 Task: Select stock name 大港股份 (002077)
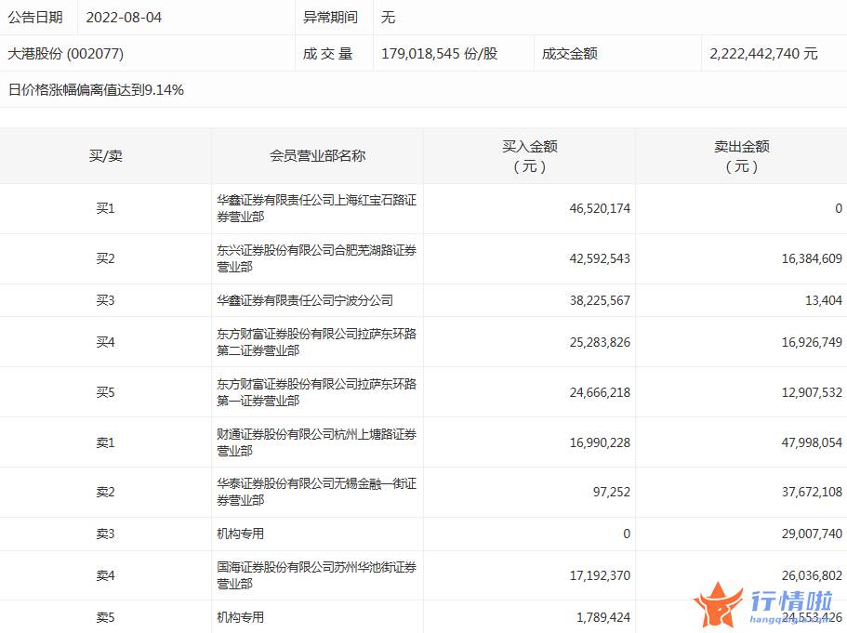tap(65, 54)
